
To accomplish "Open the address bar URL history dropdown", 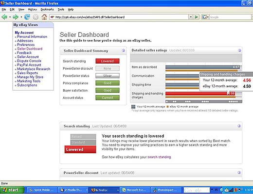I will (x=191, y=17).
